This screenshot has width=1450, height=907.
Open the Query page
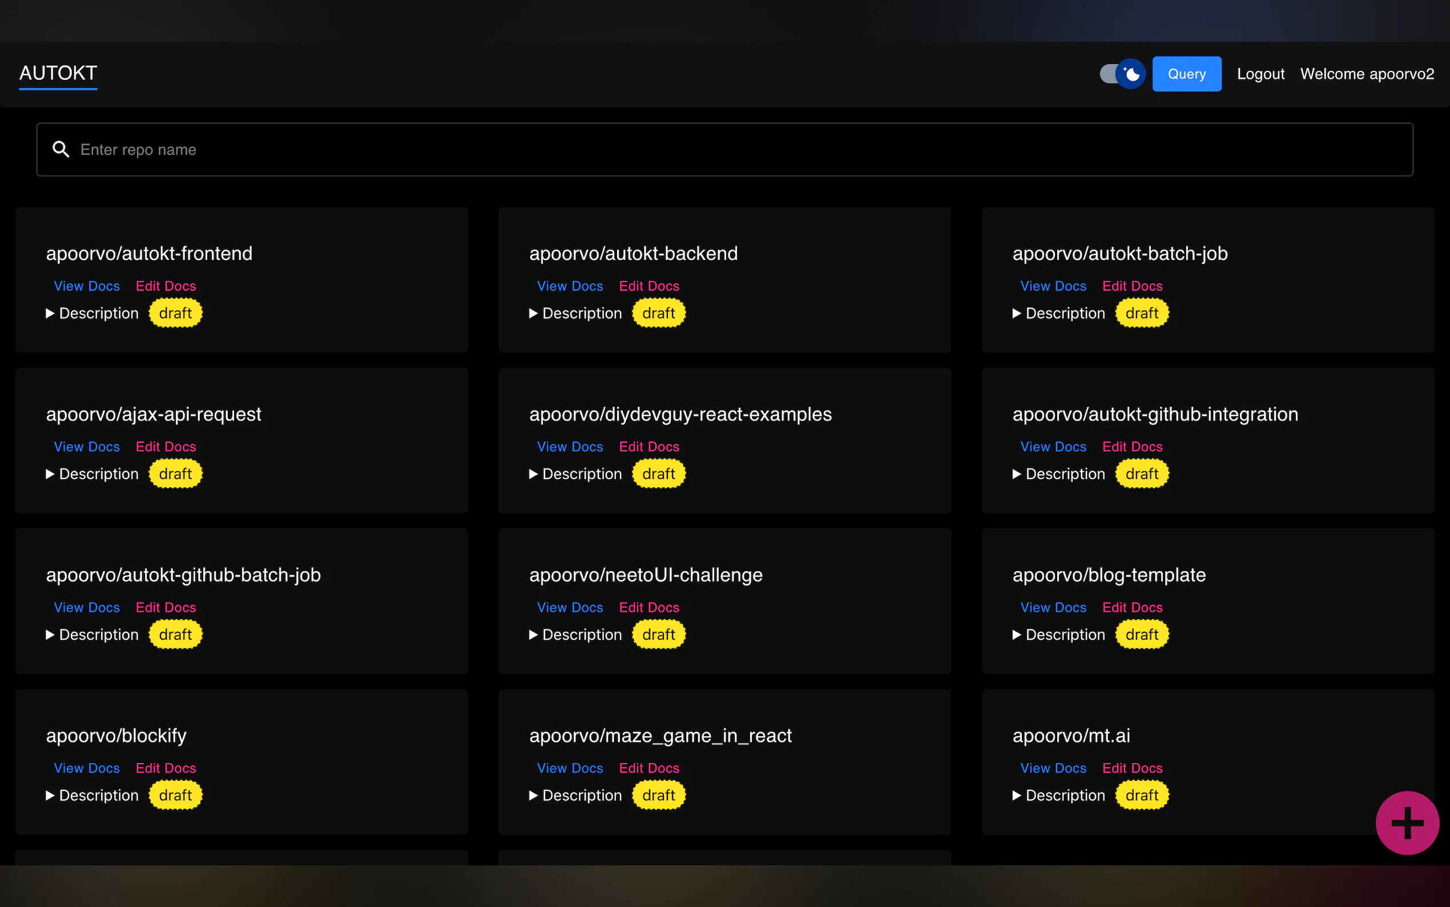[x=1186, y=74]
